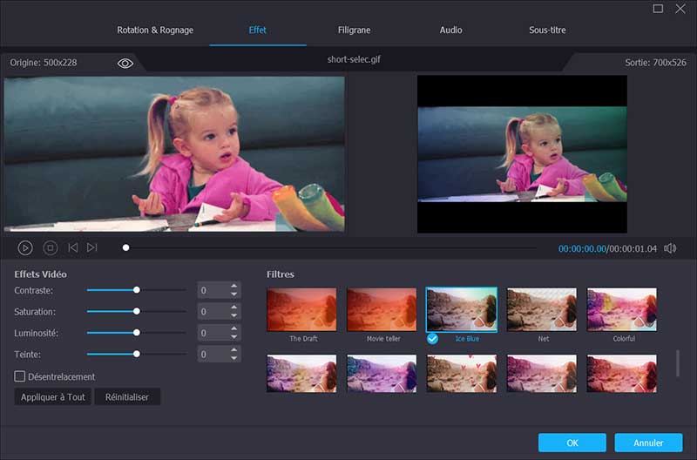Jump to previous frame
Screen dimensions: 697x460
click(x=73, y=248)
